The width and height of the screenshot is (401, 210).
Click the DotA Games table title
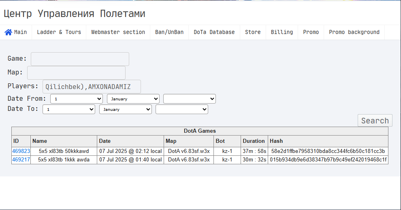200,131
